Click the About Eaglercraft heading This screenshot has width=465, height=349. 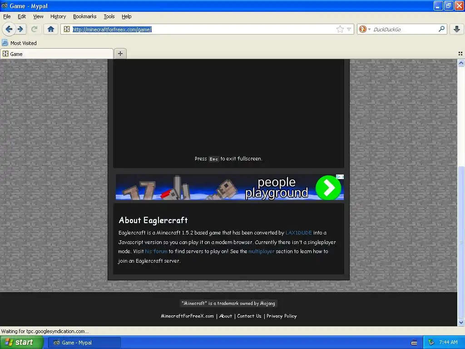[x=153, y=220]
